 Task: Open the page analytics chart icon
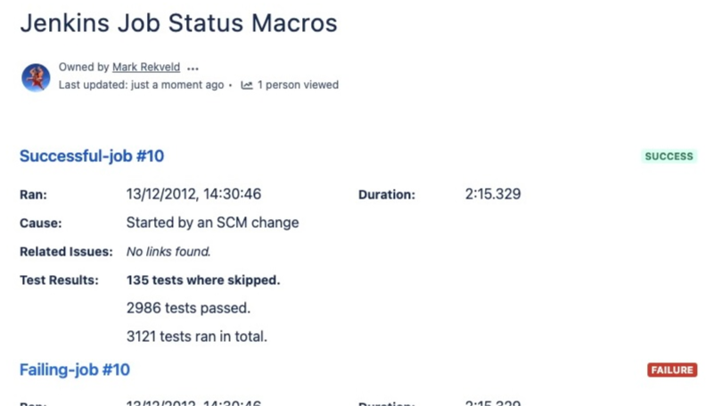[x=247, y=85]
